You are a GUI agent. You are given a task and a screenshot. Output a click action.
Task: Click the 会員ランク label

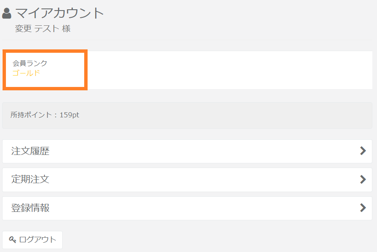30,63
